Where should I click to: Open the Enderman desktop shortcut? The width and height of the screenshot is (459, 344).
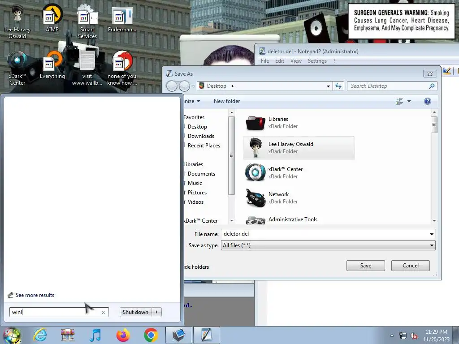[x=122, y=19]
